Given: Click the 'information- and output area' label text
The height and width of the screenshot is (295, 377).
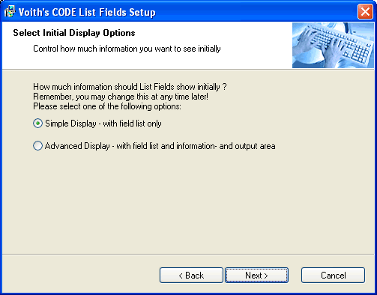Looking at the screenshot, I should tap(226, 146).
